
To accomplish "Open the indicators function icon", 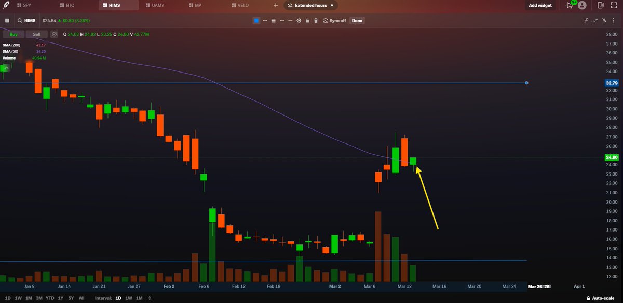I will [586, 21].
